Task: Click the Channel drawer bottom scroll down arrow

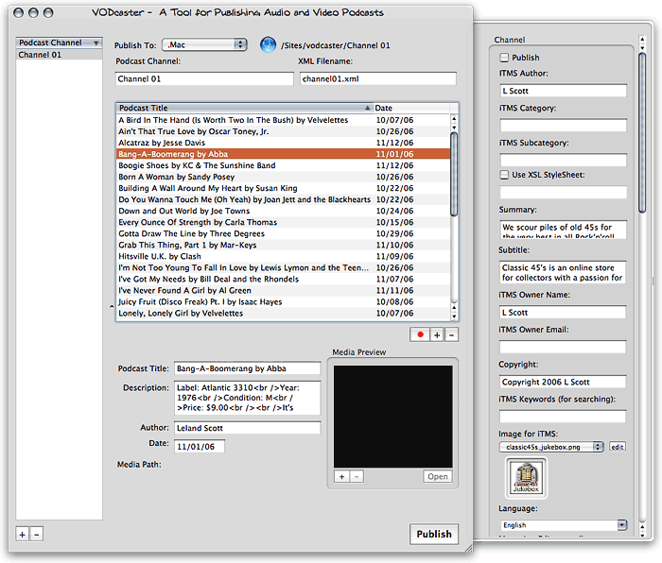Action: 642,535
